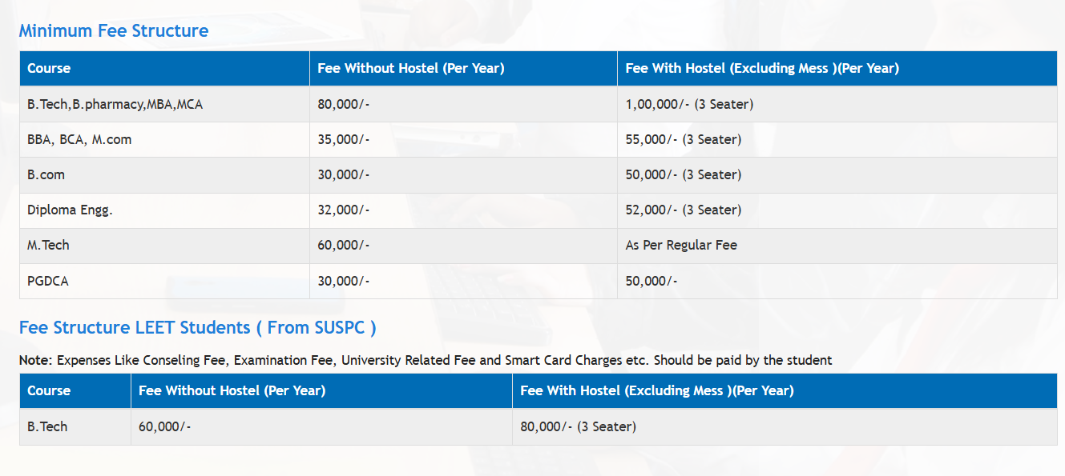
Task: Click the Course header in Minimum Fee table
Action: (x=49, y=69)
